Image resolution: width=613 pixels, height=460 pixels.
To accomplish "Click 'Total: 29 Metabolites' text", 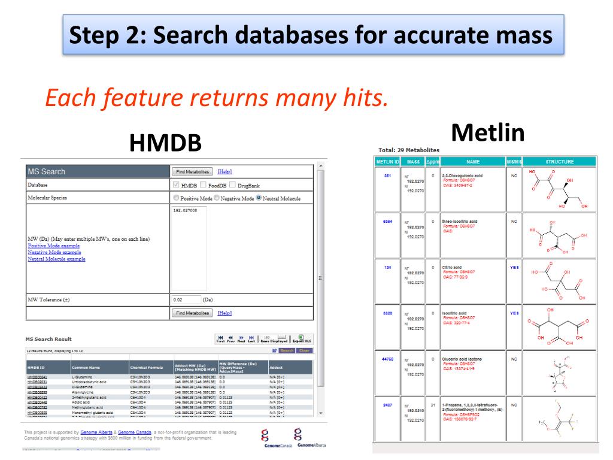I will [x=408, y=150].
